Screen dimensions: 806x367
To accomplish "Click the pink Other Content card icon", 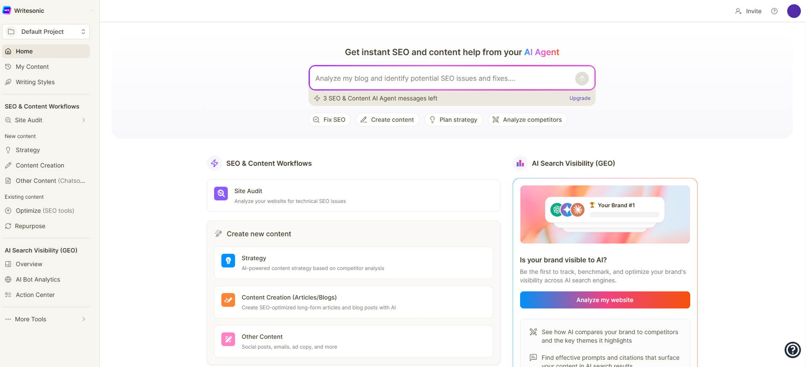I will coord(228,339).
